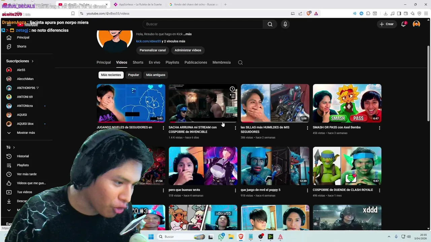Switch to channel Shorts tab
Image resolution: width=431 pixels, height=242 pixels.
[x=138, y=63]
